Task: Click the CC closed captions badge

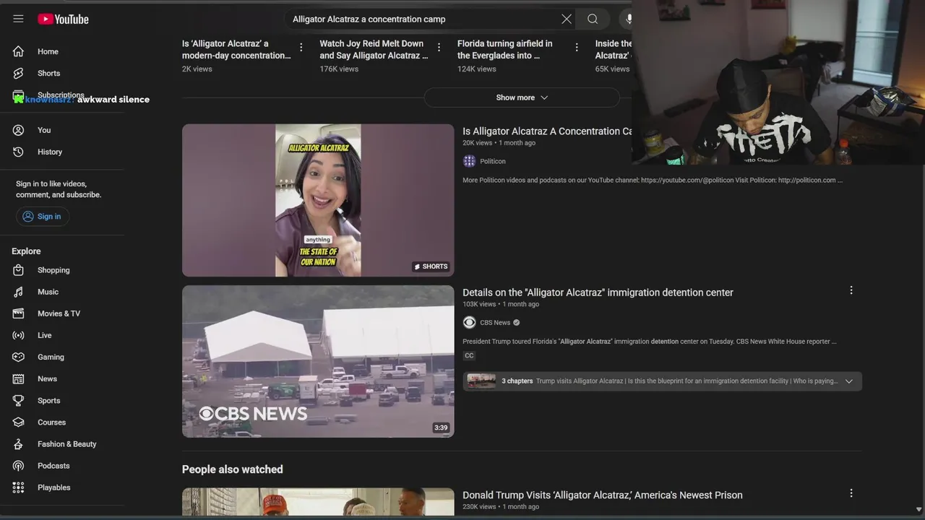Action: 469,355
